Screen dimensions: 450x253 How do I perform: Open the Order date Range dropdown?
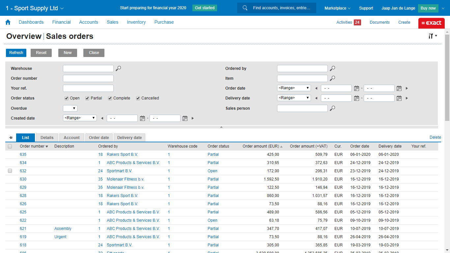(294, 88)
